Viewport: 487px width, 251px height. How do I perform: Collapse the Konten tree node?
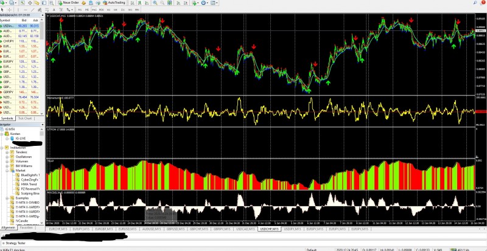coord(2,134)
